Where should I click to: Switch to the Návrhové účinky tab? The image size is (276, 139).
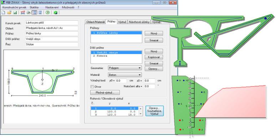pos(139,22)
